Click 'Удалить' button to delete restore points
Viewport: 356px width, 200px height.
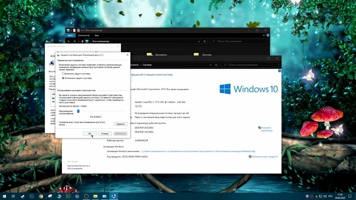coord(120,124)
